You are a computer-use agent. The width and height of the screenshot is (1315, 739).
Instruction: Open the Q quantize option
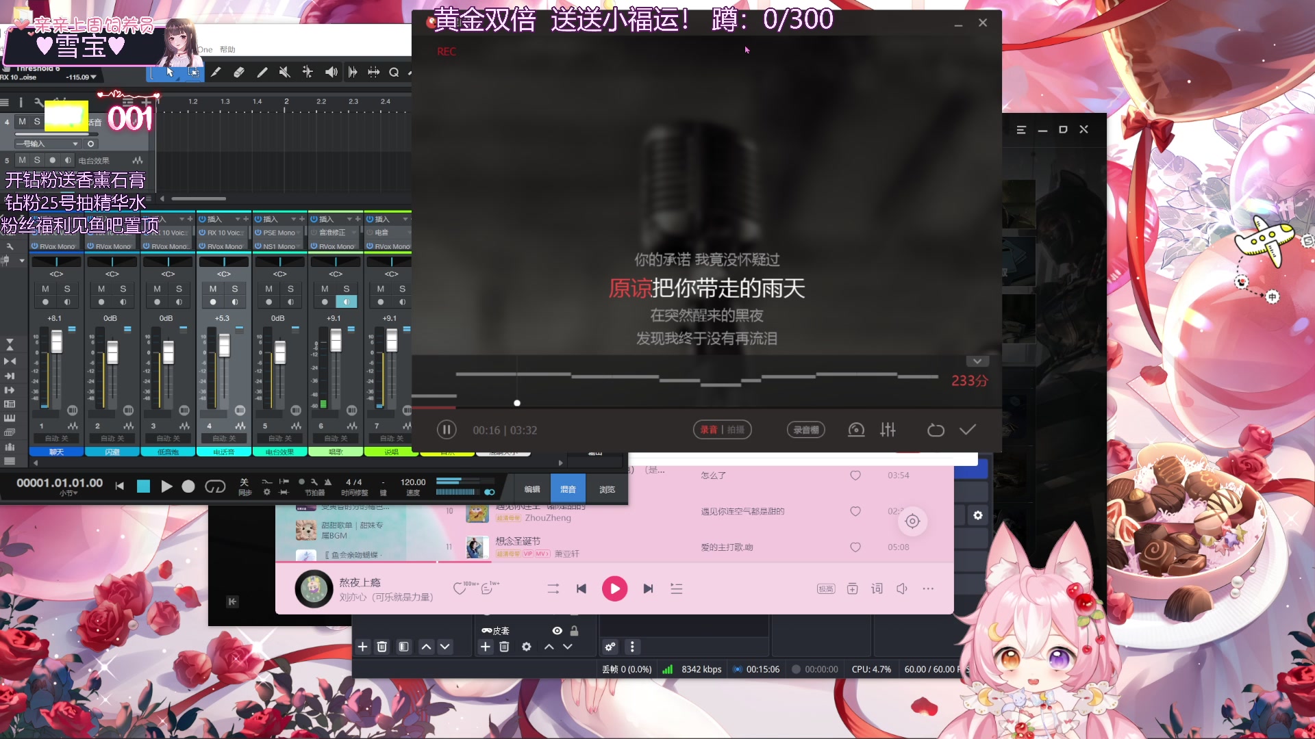click(x=394, y=72)
